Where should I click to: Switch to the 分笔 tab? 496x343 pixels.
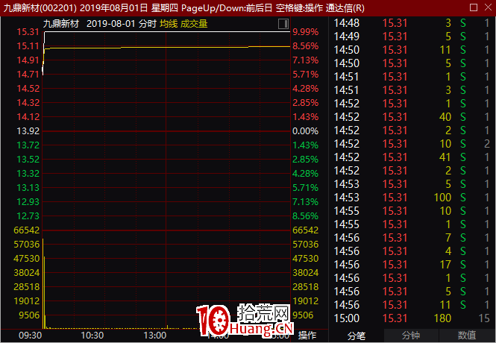(x=357, y=336)
